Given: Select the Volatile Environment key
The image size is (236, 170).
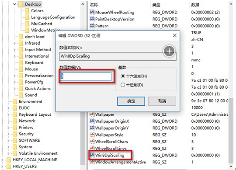Looking at the screenshot, I should pos(38,153).
